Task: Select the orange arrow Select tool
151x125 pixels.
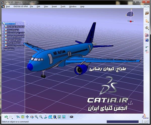Action: 147,21
